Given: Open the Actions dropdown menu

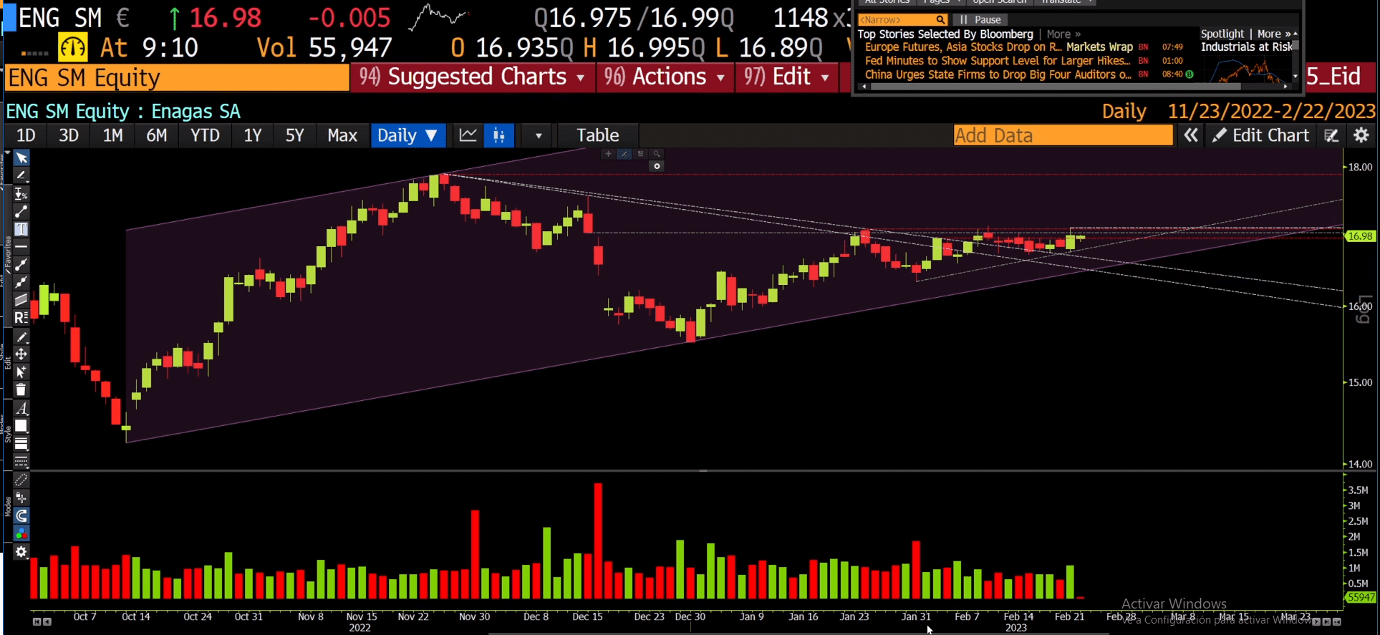Looking at the screenshot, I should coord(665,77).
